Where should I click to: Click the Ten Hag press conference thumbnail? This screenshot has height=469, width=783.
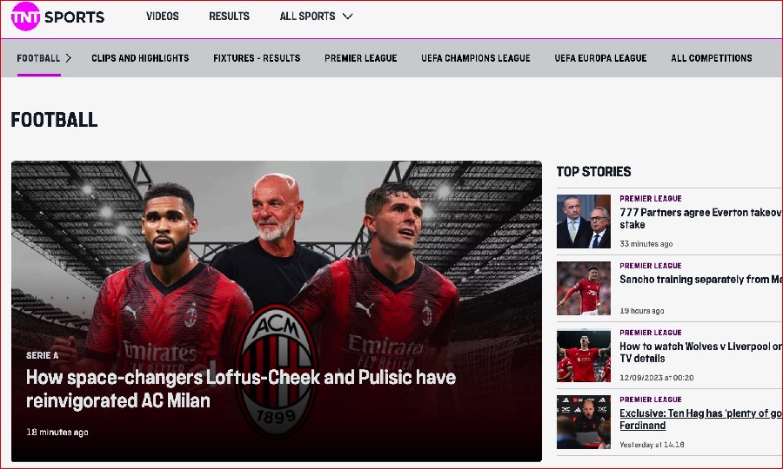coord(583,422)
